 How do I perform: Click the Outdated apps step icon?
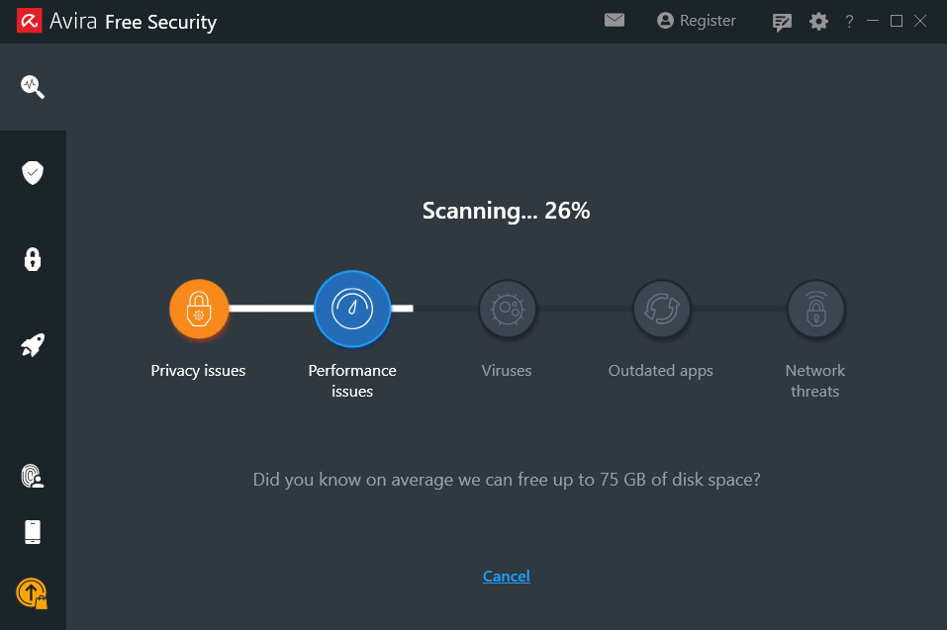662,309
